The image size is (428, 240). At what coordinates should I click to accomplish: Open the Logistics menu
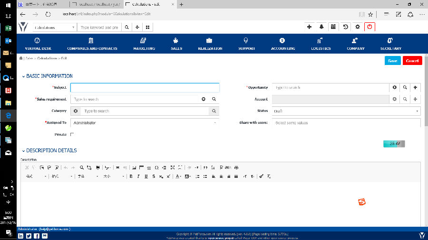point(321,44)
